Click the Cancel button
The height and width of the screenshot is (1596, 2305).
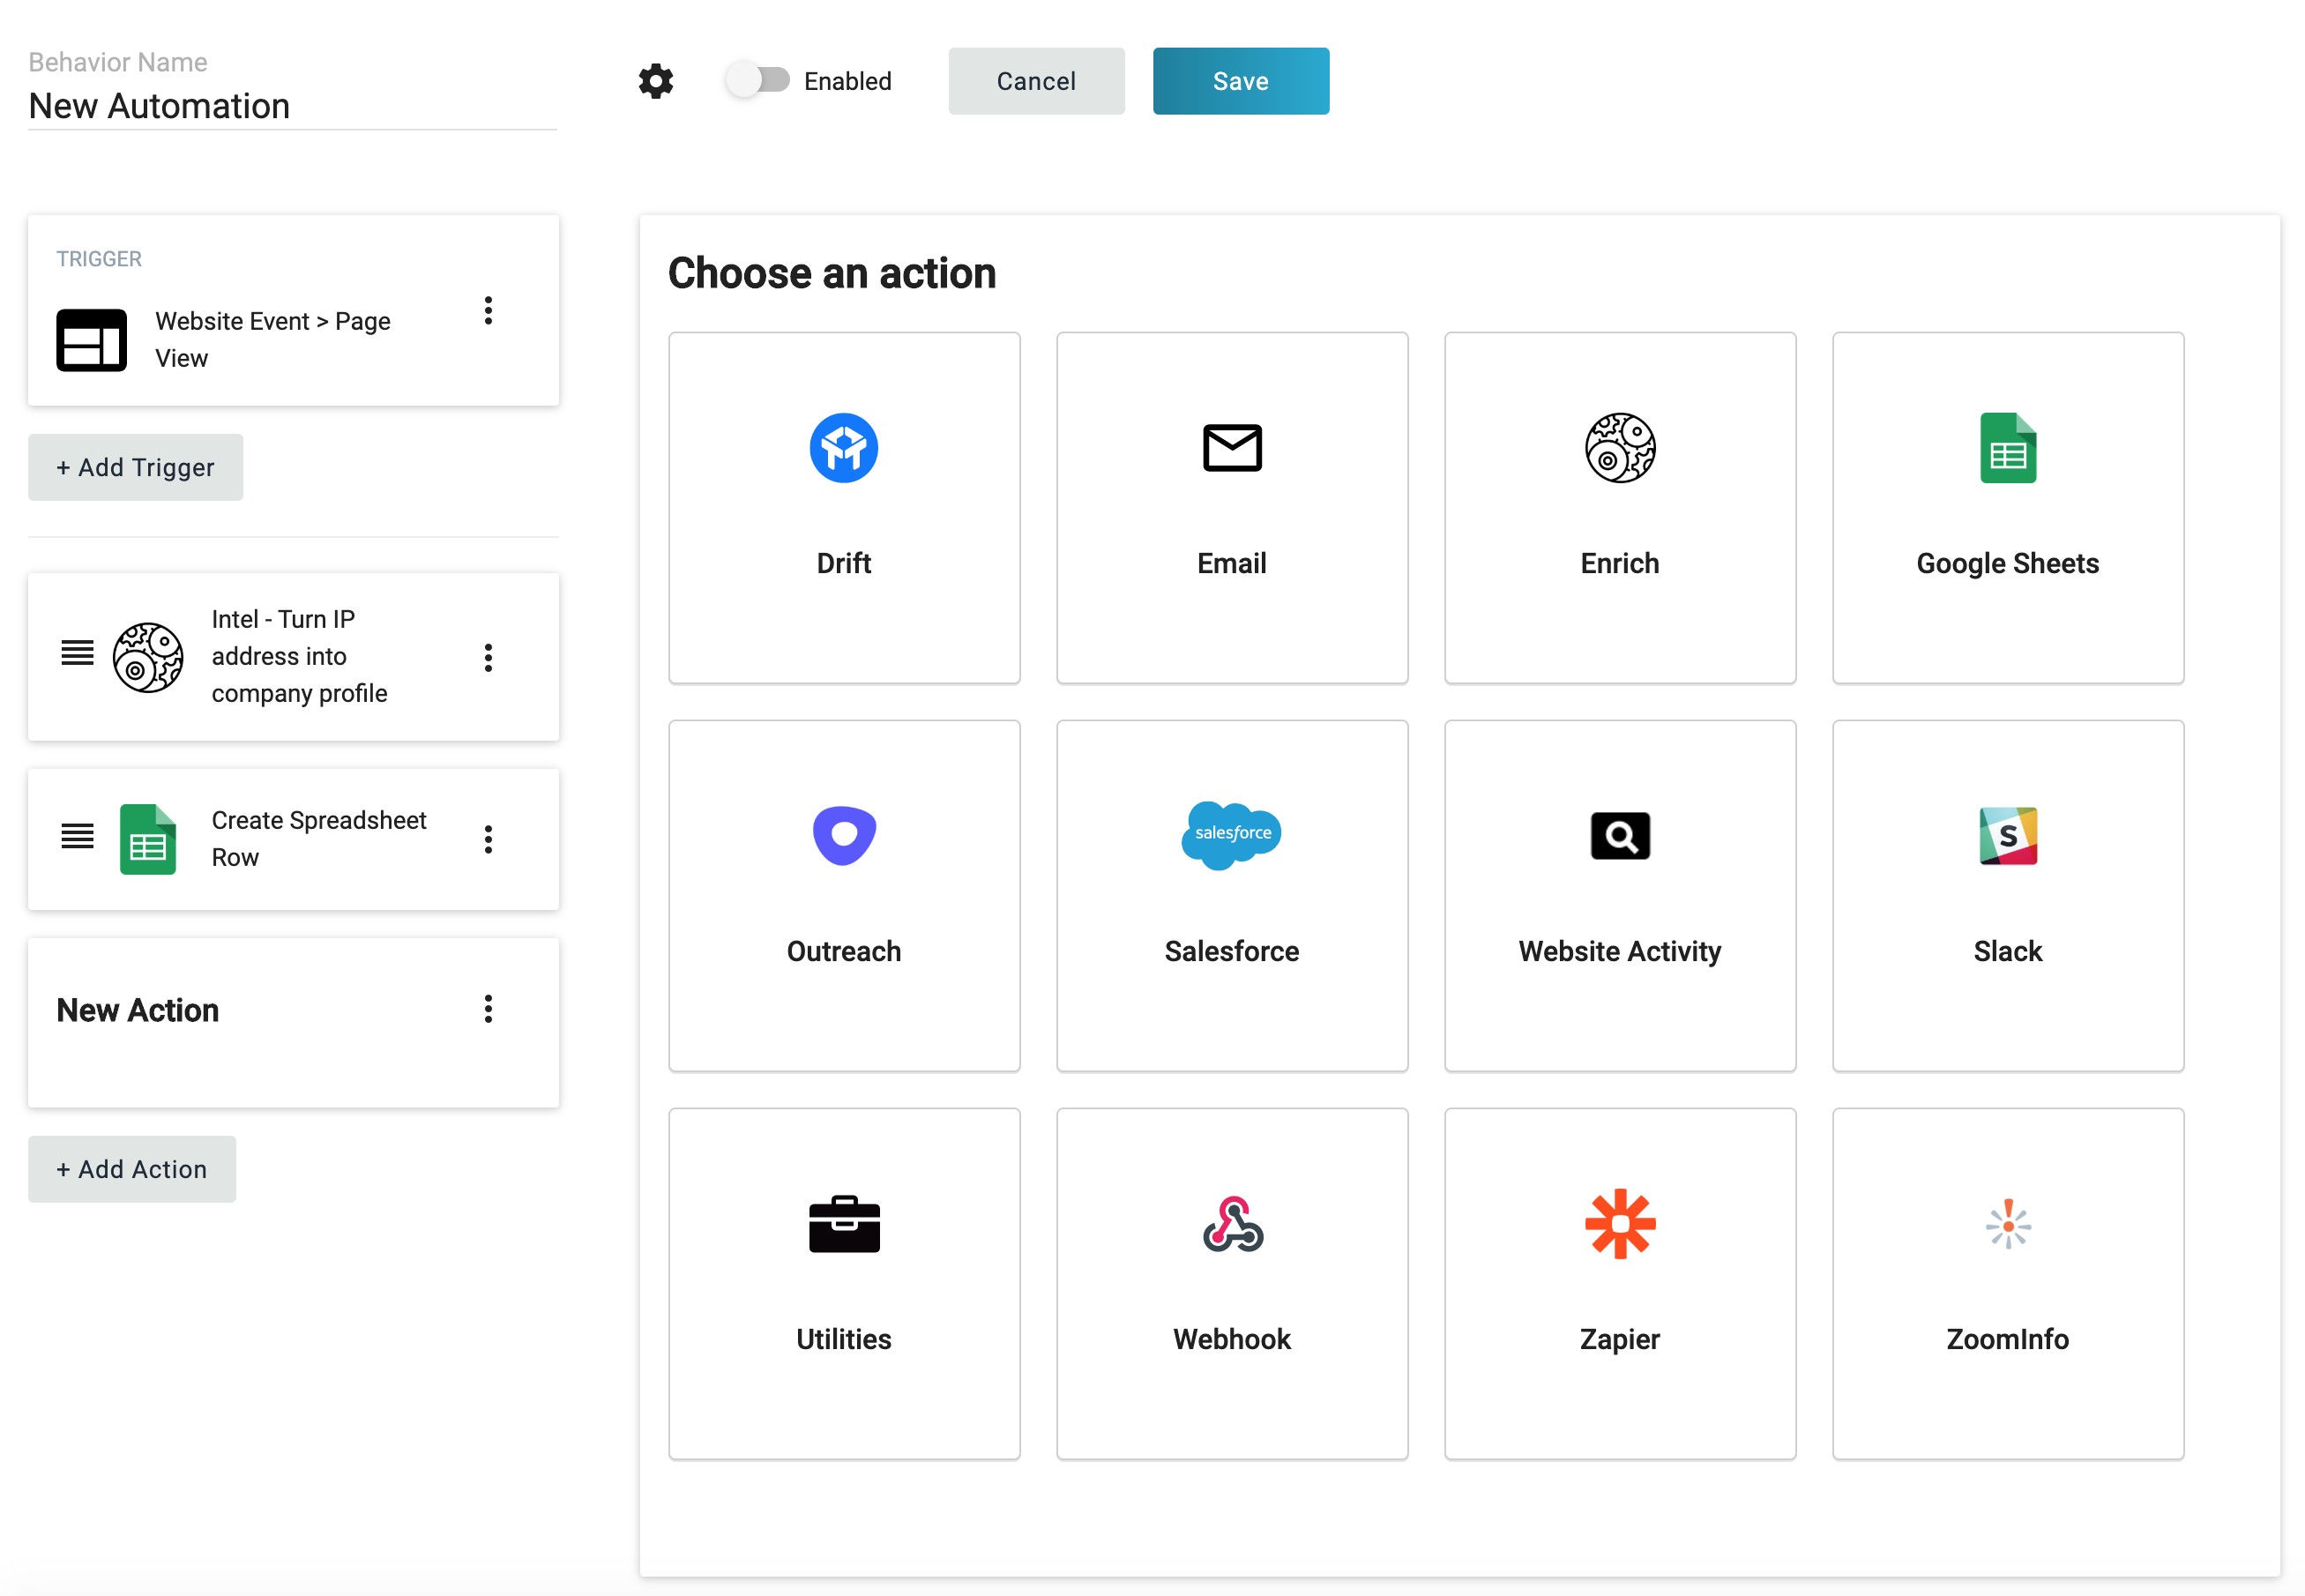[x=1036, y=81]
